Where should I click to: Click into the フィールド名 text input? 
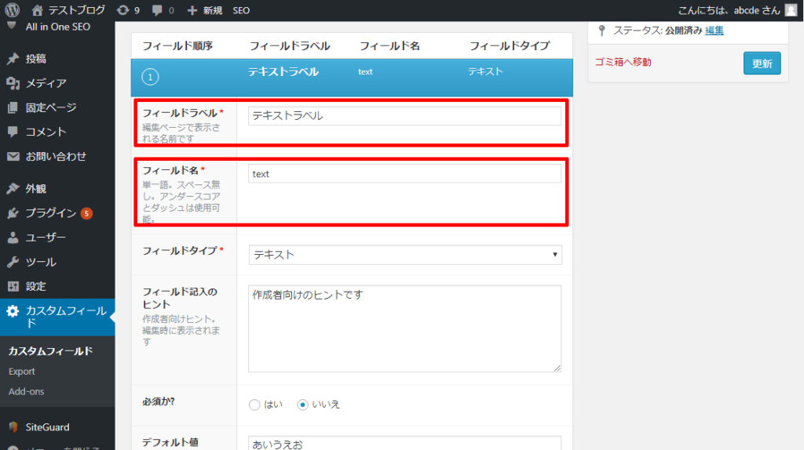click(404, 174)
